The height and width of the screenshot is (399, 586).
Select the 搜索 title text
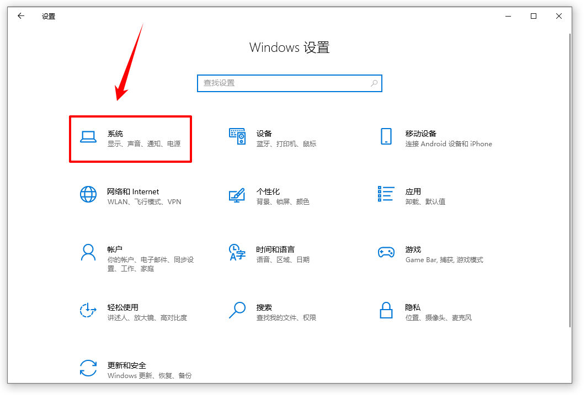[264, 307]
